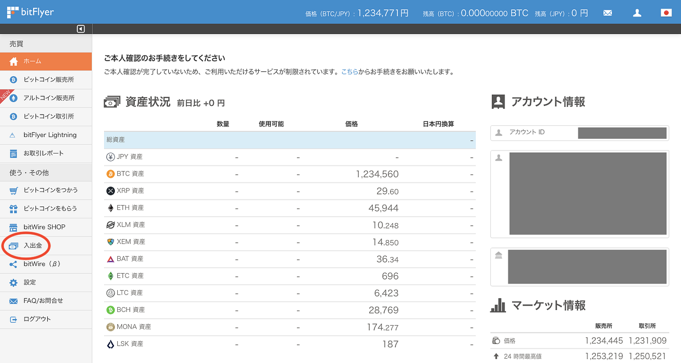The height and width of the screenshot is (363, 681).
Task: Click the triangle icon beside bitFlyer Lightning
Action: click(x=13, y=135)
